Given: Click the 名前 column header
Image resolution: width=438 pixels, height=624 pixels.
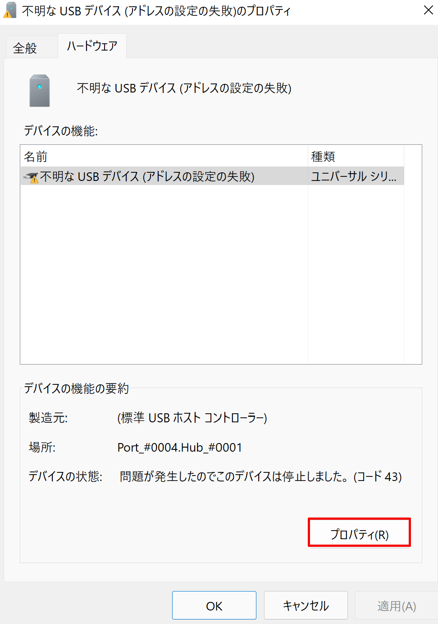Looking at the screenshot, I should point(36,156).
